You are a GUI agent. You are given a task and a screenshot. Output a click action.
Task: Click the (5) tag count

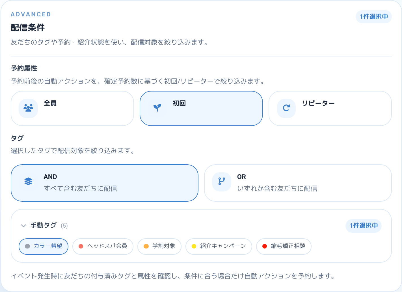point(64,226)
